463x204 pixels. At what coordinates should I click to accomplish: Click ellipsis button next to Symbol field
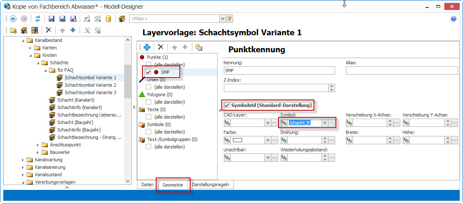click(331, 123)
